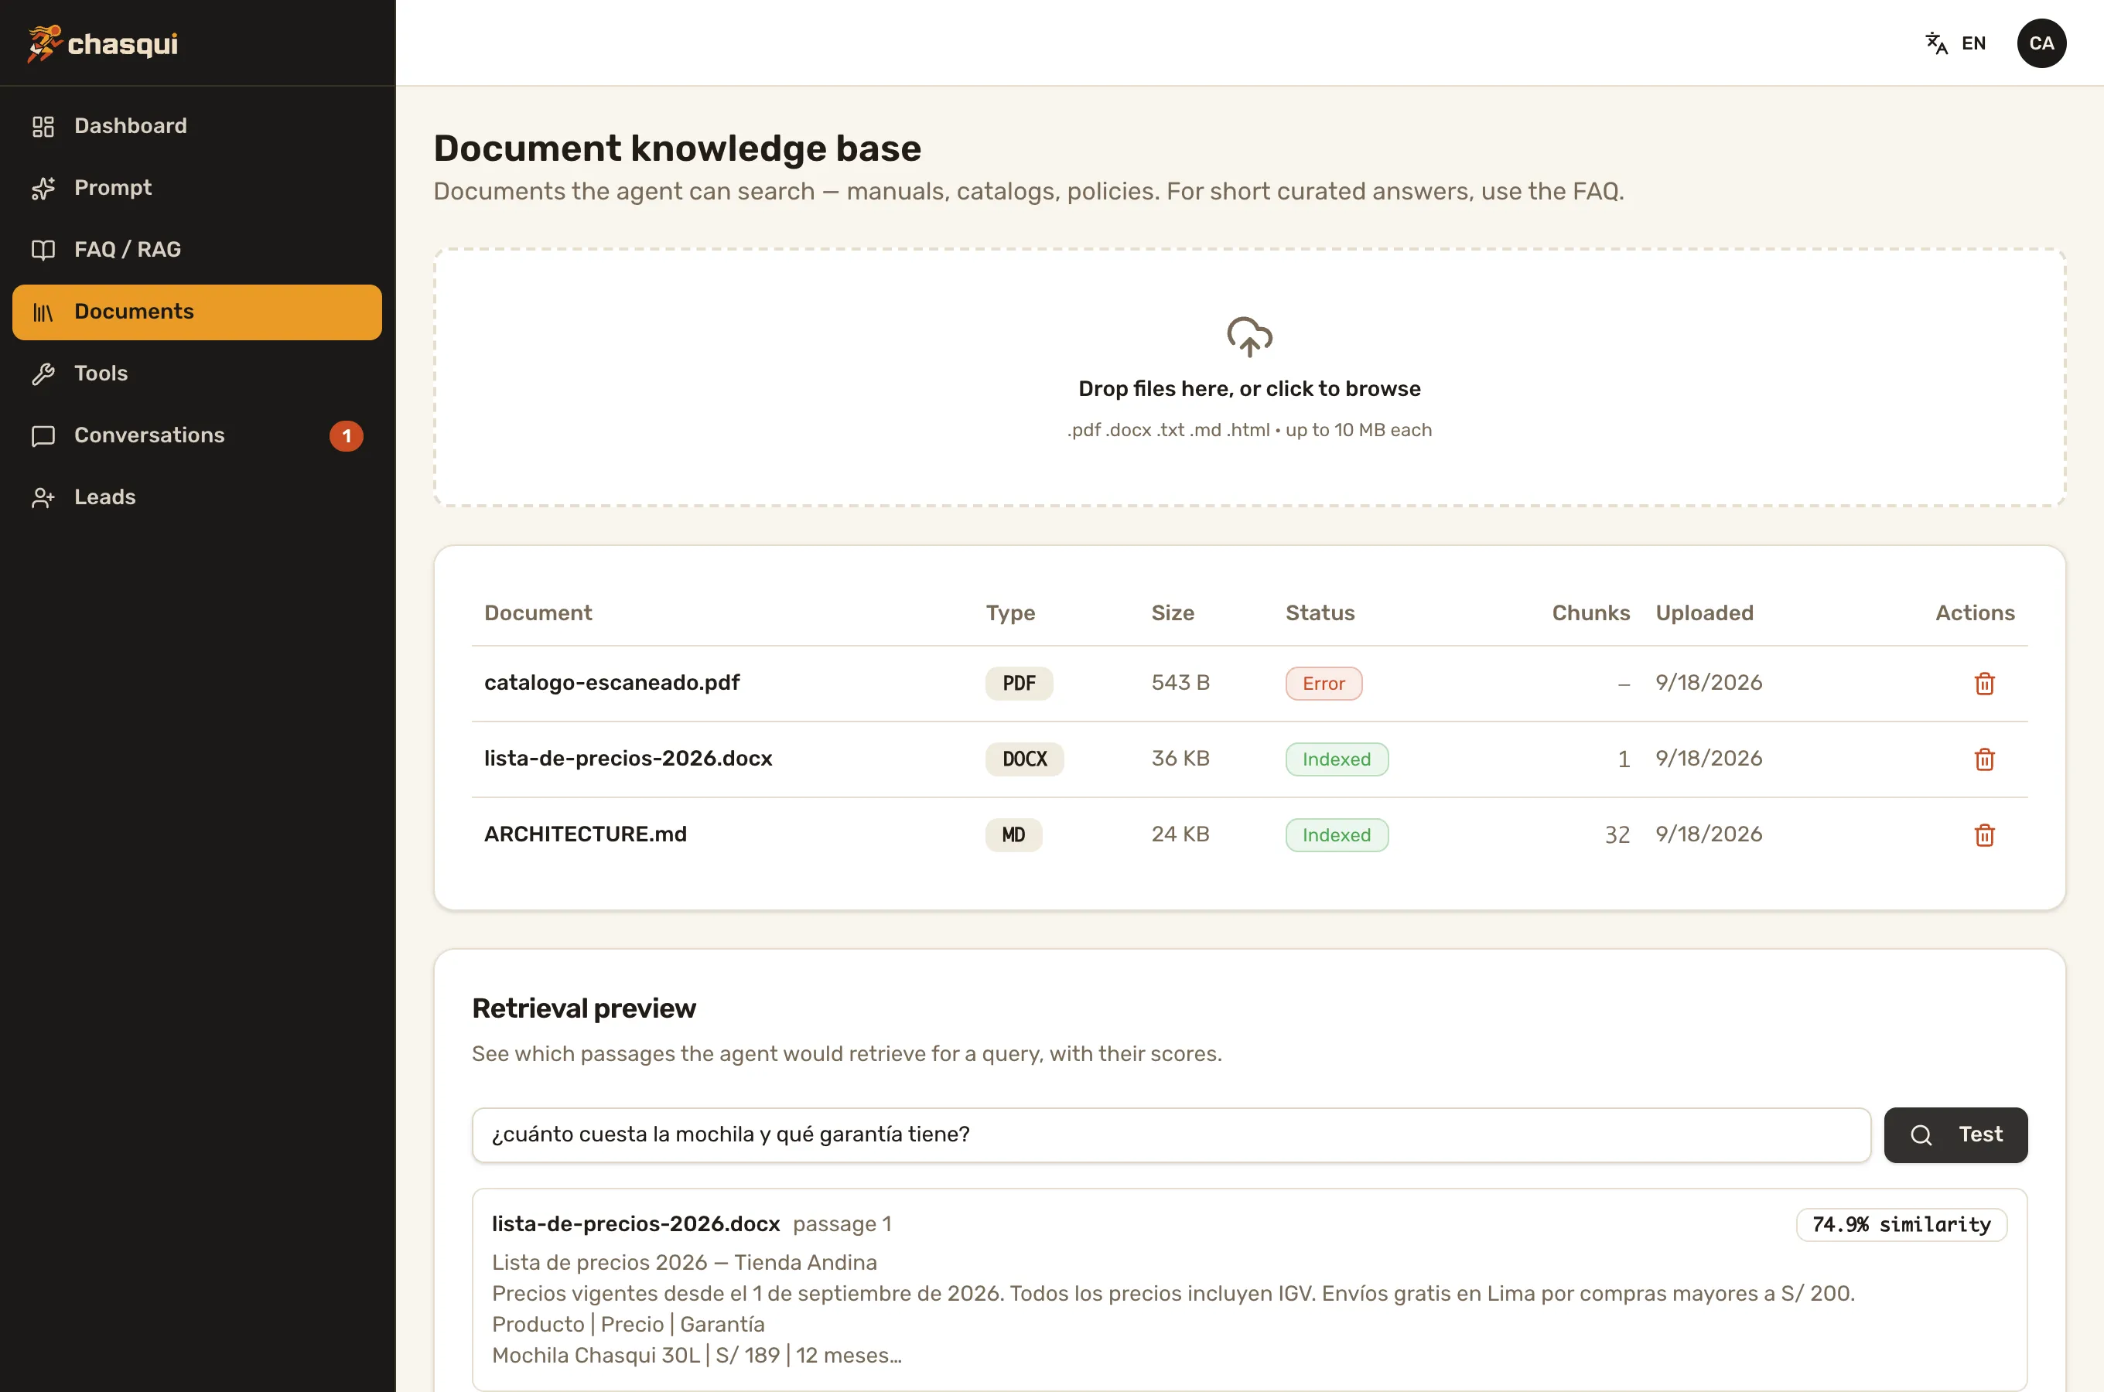Click the Chunks column header

[x=1590, y=612]
